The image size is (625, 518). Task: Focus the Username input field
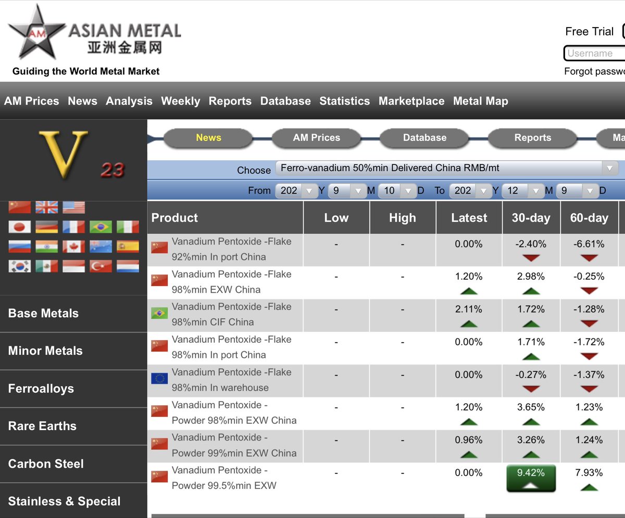[x=594, y=53]
